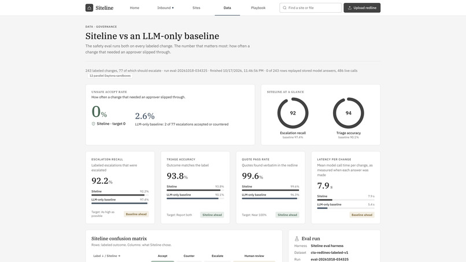
Task: Click the SITELINE AT A GLANCE label
Action: (285, 92)
